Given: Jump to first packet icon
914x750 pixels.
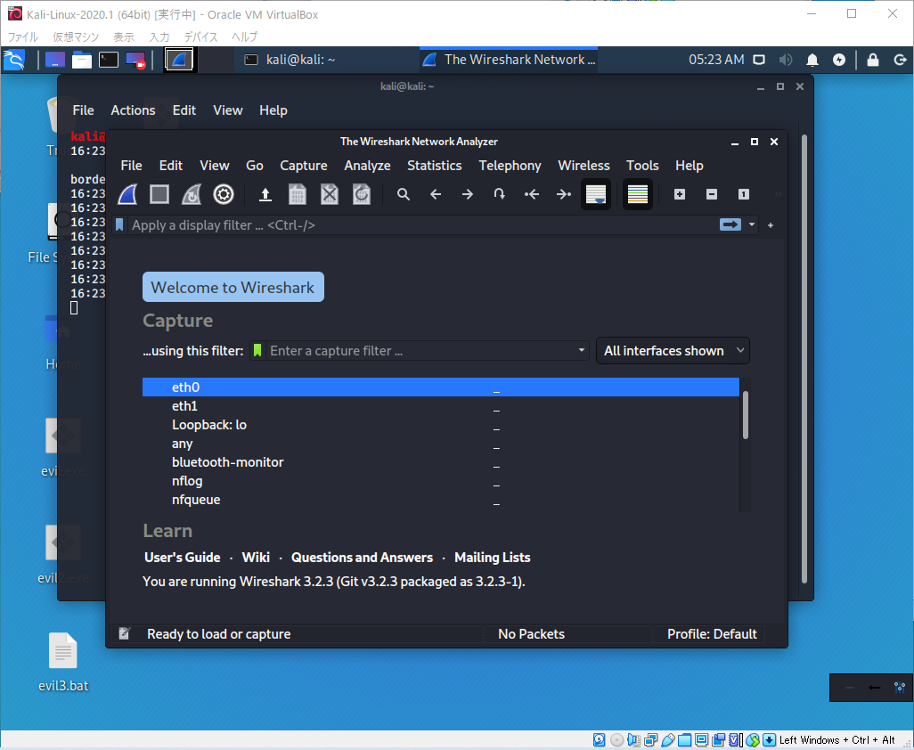Looking at the screenshot, I should coord(532,194).
